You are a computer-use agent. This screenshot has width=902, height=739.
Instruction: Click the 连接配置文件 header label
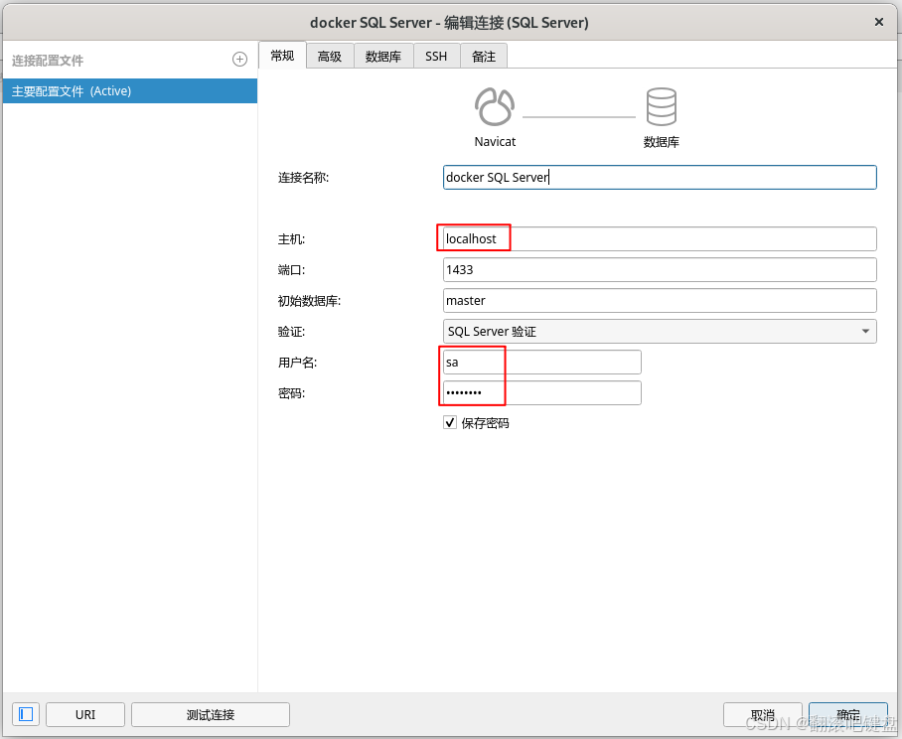pyautogui.click(x=48, y=61)
